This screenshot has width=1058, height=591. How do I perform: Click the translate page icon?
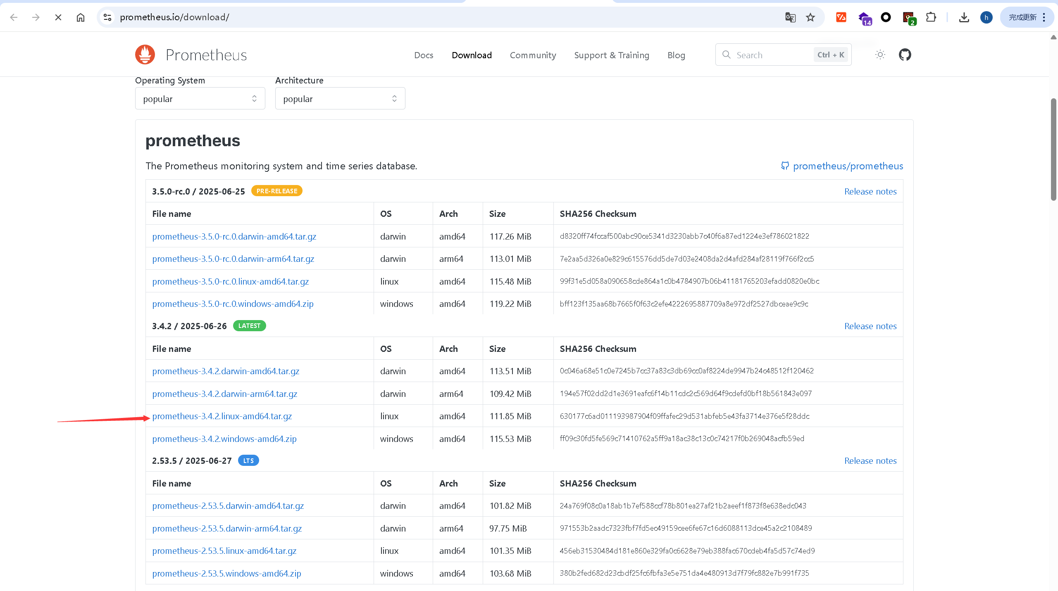pos(790,17)
